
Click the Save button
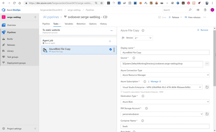(162, 17)
